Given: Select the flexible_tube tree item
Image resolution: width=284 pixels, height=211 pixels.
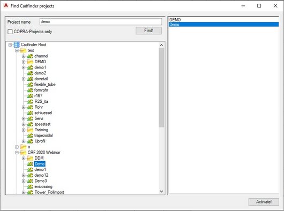Looking at the screenshot, I should 44,85.
